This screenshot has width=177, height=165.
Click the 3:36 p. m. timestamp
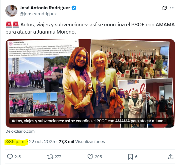(16, 142)
